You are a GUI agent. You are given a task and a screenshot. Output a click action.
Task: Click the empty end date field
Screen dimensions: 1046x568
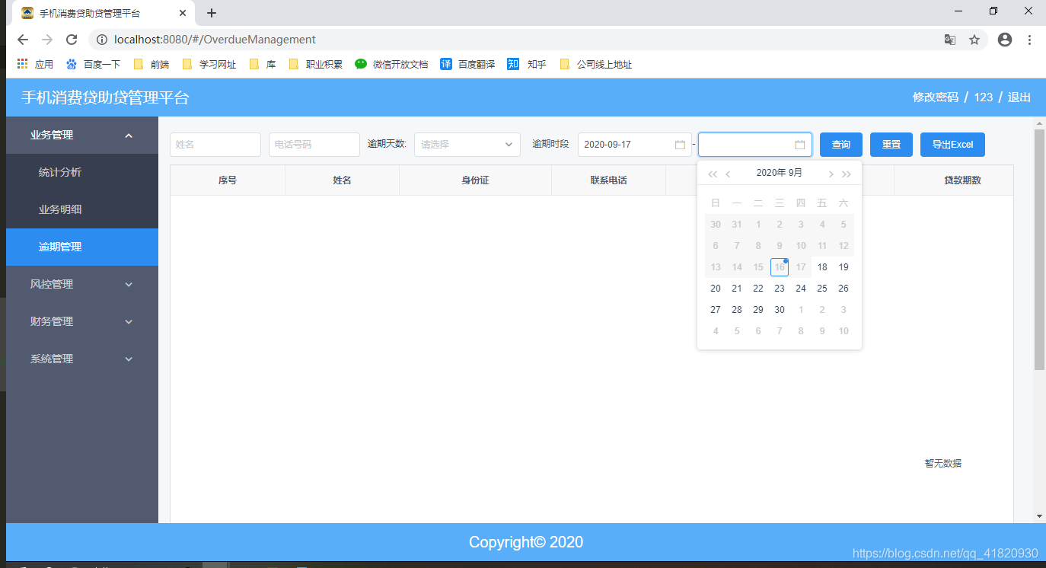tap(755, 145)
